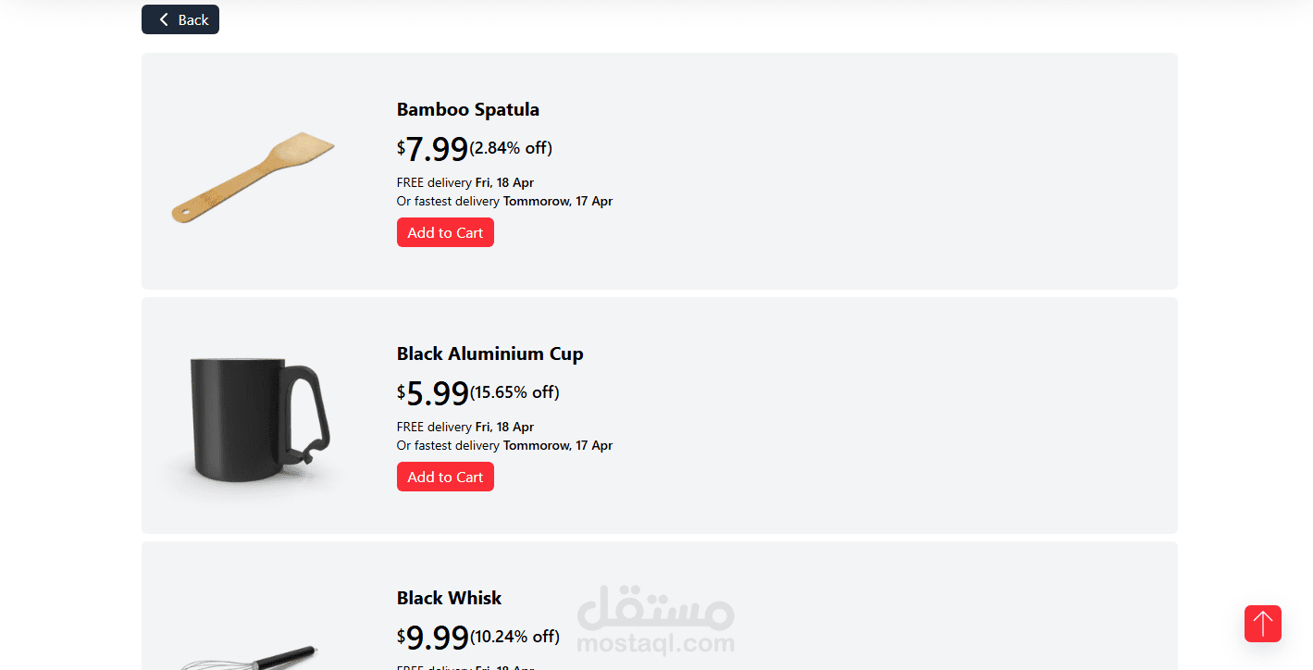
Task: Click the $5.99 price
Action: coord(433,393)
